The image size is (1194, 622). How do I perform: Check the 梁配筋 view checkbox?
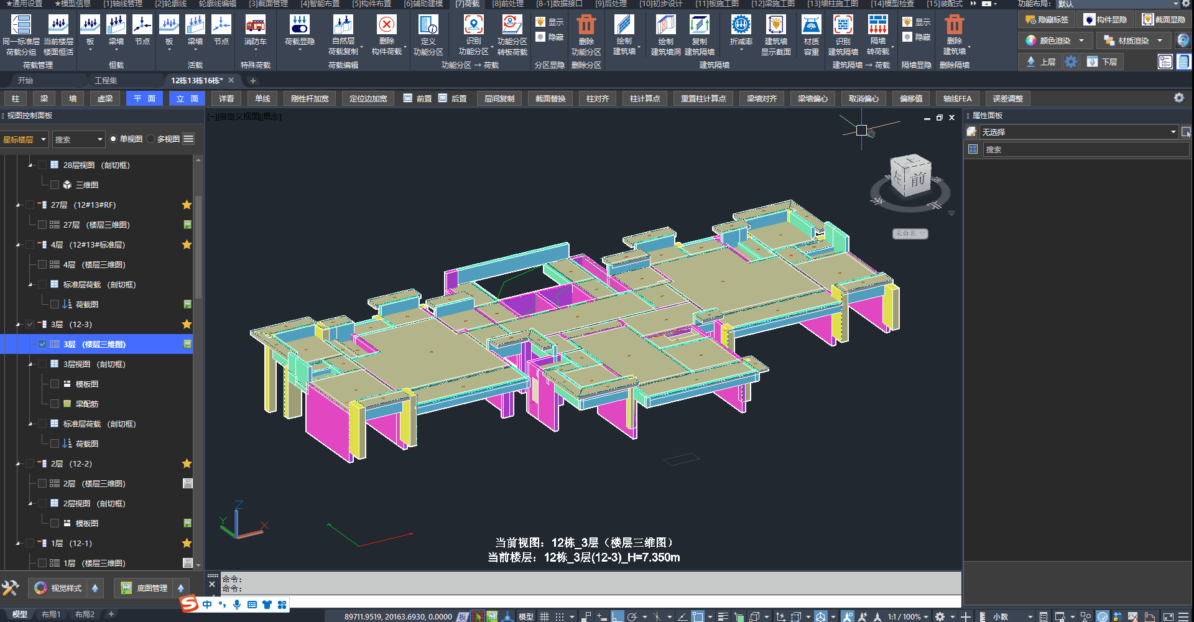click(x=55, y=404)
